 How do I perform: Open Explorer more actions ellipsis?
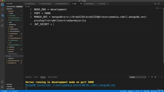21,4
